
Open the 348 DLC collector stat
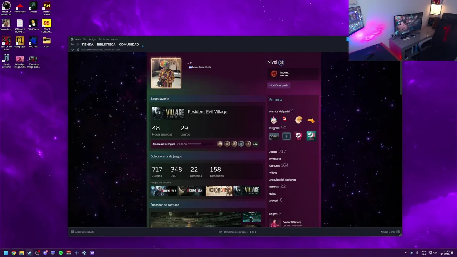pyautogui.click(x=176, y=172)
